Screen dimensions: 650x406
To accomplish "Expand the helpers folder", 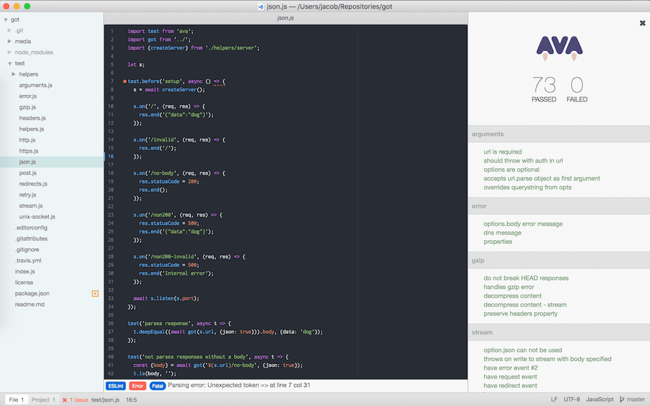I will 14,74.
